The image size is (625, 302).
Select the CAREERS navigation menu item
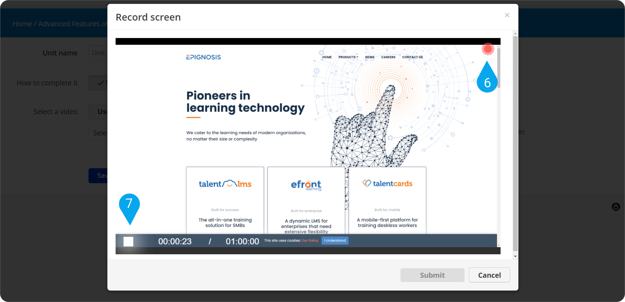tap(388, 57)
